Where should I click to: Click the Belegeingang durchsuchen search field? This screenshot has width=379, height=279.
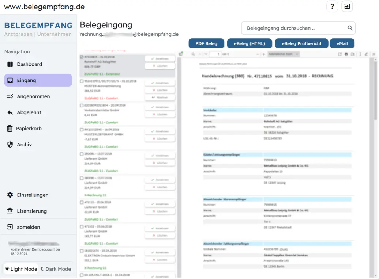coord(298,28)
